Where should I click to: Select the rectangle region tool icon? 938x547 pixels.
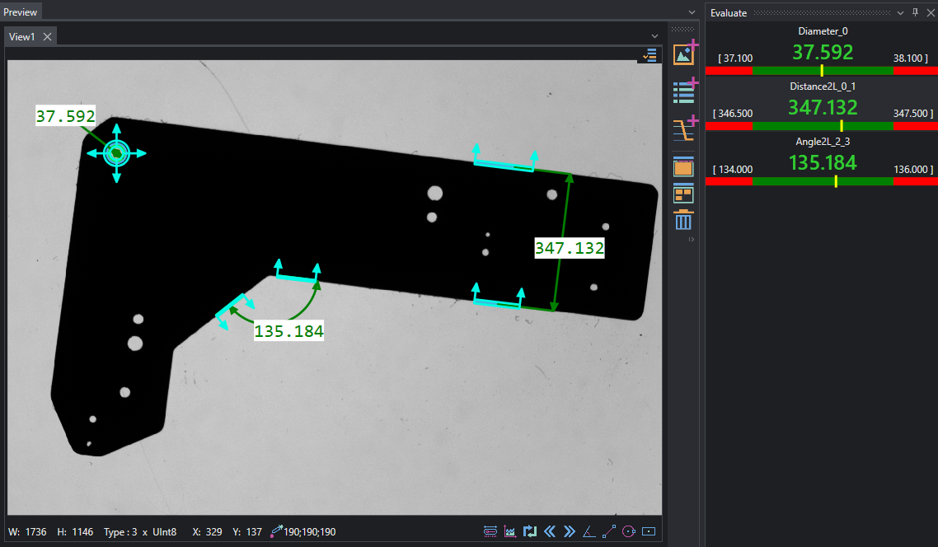pyautogui.click(x=649, y=531)
